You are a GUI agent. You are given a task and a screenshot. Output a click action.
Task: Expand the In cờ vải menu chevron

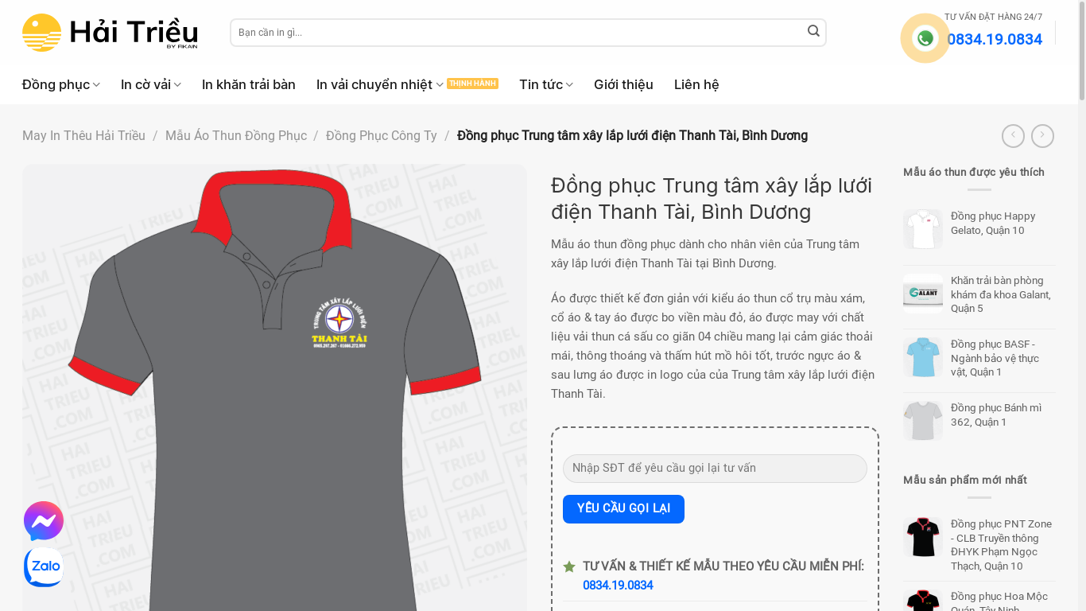[177, 85]
